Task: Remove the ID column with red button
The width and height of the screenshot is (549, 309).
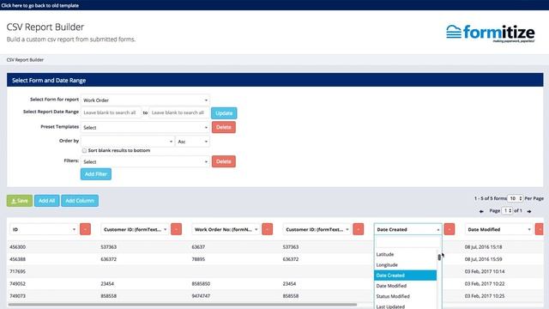Action: tap(85, 229)
